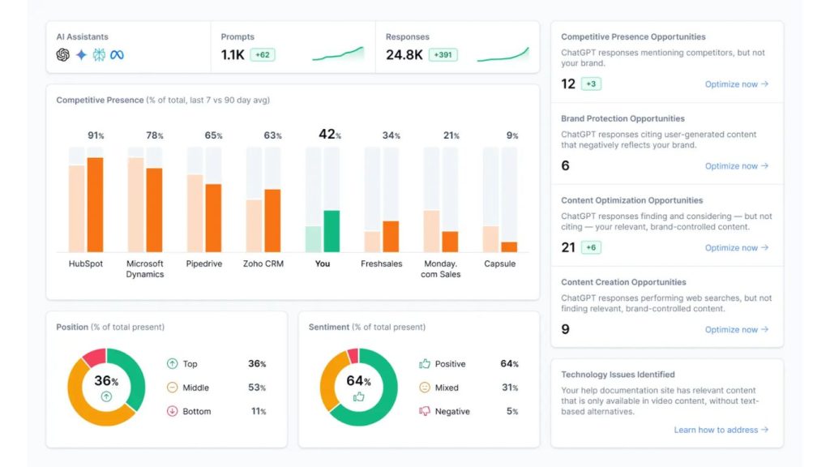Click the Top position arrow-up legend icon
Screen dimensions: 830x467
172,364
